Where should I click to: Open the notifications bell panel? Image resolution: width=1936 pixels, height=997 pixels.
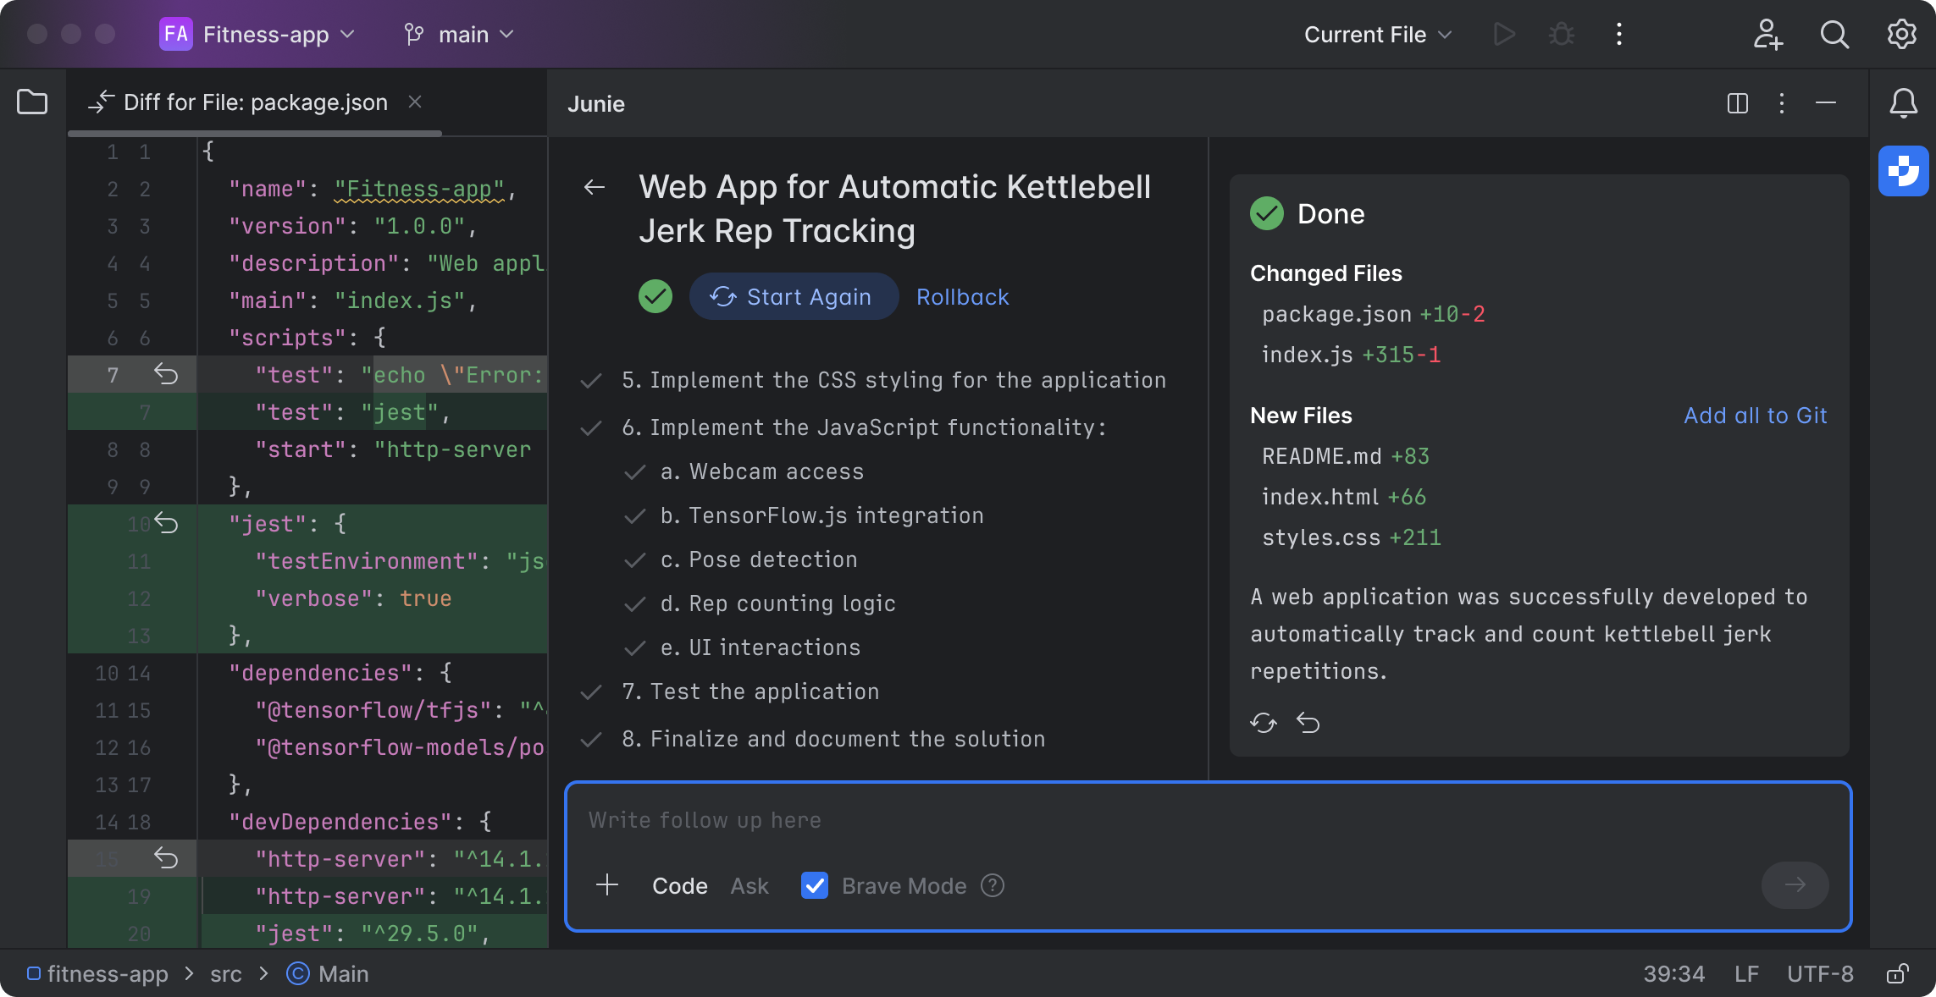pyautogui.click(x=1904, y=102)
